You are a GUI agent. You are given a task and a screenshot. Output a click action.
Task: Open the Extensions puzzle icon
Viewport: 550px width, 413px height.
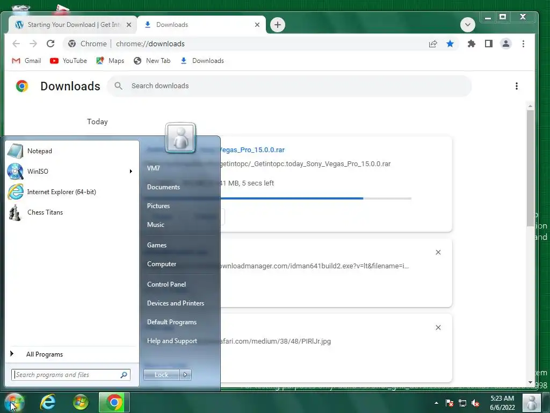click(x=472, y=44)
